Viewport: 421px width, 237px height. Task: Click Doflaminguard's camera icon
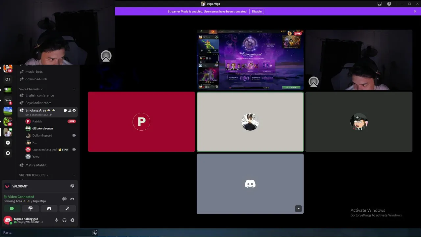coord(74,135)
